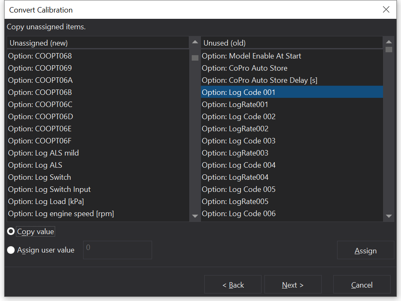Go back with the Back button

[233, 285]
